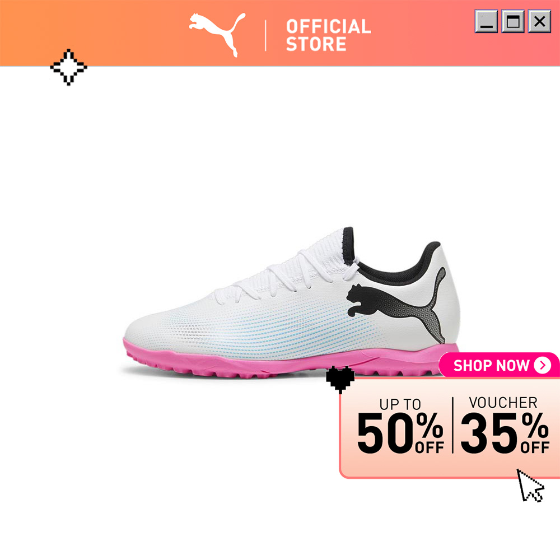Image resolution: width=560 pixels, height=560 pixels.
Task: Click the Shop Now button
Action: point(500,365)
